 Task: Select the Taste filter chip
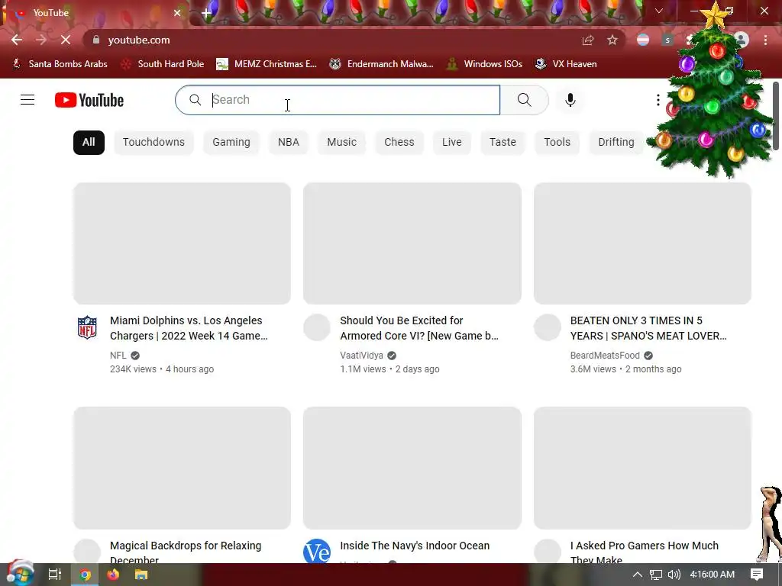point(502,142)
